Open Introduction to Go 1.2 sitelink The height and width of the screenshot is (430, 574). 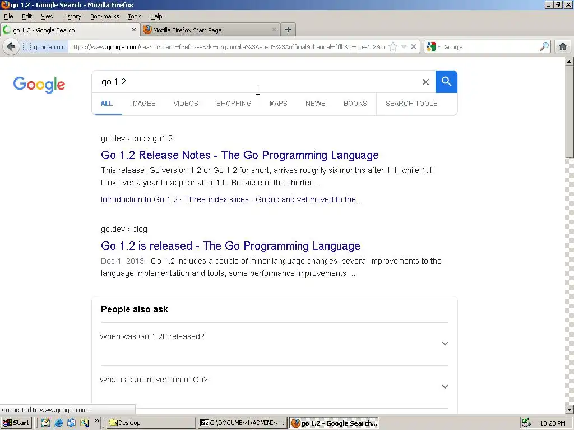coord(139,199)
